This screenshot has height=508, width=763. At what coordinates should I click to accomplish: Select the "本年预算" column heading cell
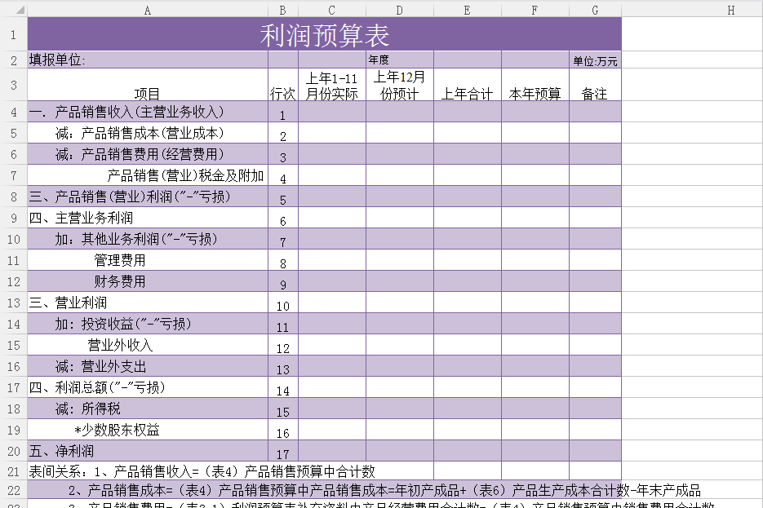pyautogui.click(x=535, y=85)
